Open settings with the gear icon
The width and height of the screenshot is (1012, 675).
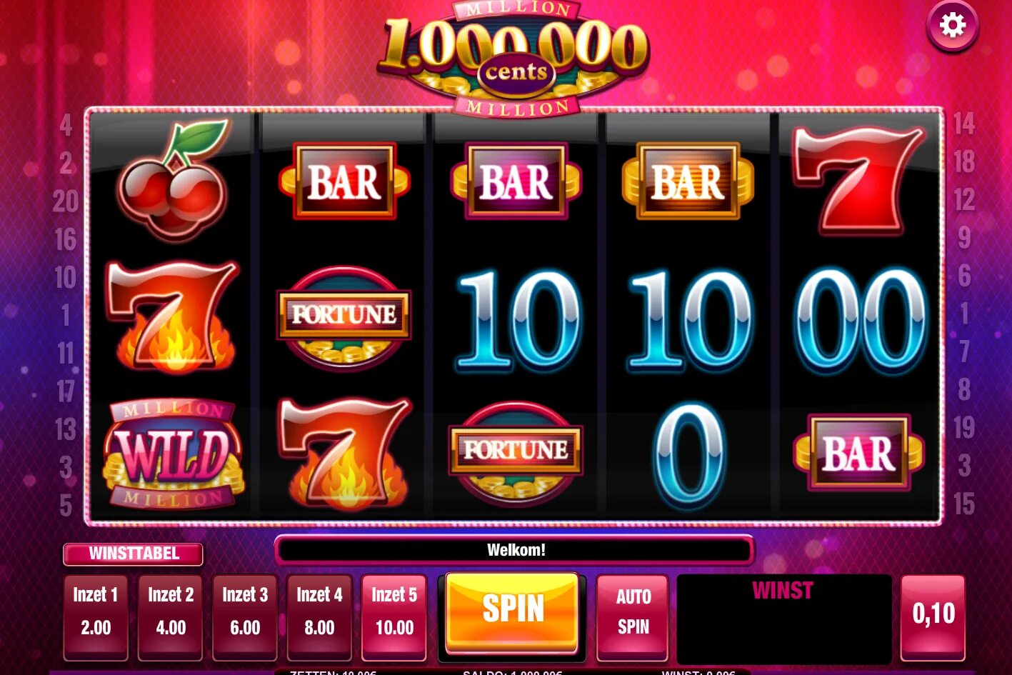(x=952, y=26)
